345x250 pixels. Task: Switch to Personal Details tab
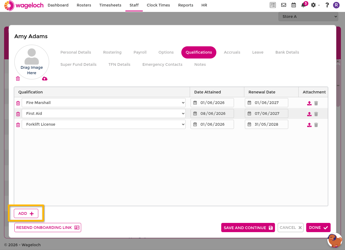point(76,52)
